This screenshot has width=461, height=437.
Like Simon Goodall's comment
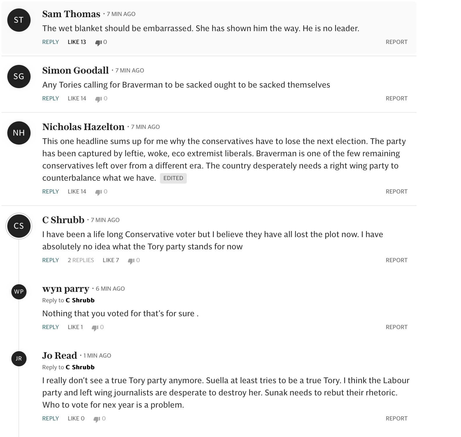(x=77, y=98)
